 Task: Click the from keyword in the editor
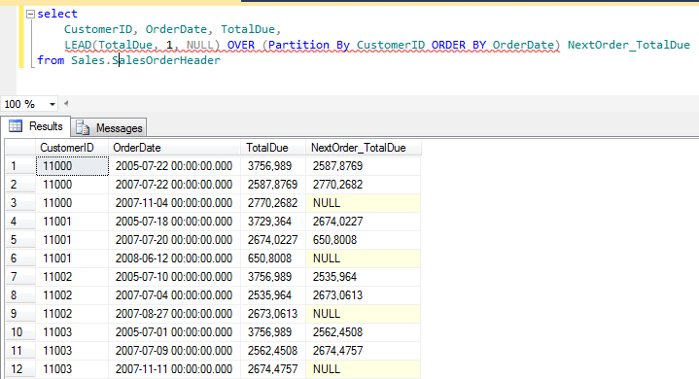pos(51,60)
